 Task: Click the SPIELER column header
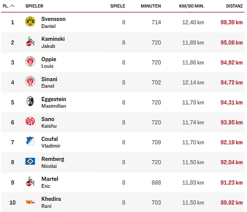(34, 6)
